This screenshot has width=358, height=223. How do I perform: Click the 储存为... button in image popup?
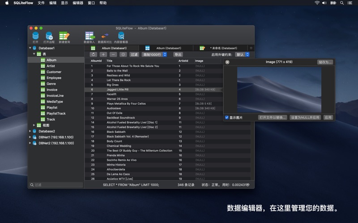[325, 62]
